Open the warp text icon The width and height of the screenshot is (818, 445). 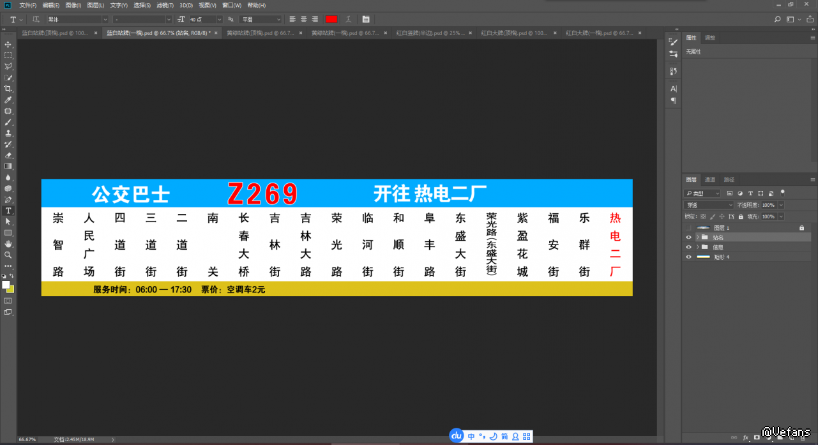coord(349,20)
